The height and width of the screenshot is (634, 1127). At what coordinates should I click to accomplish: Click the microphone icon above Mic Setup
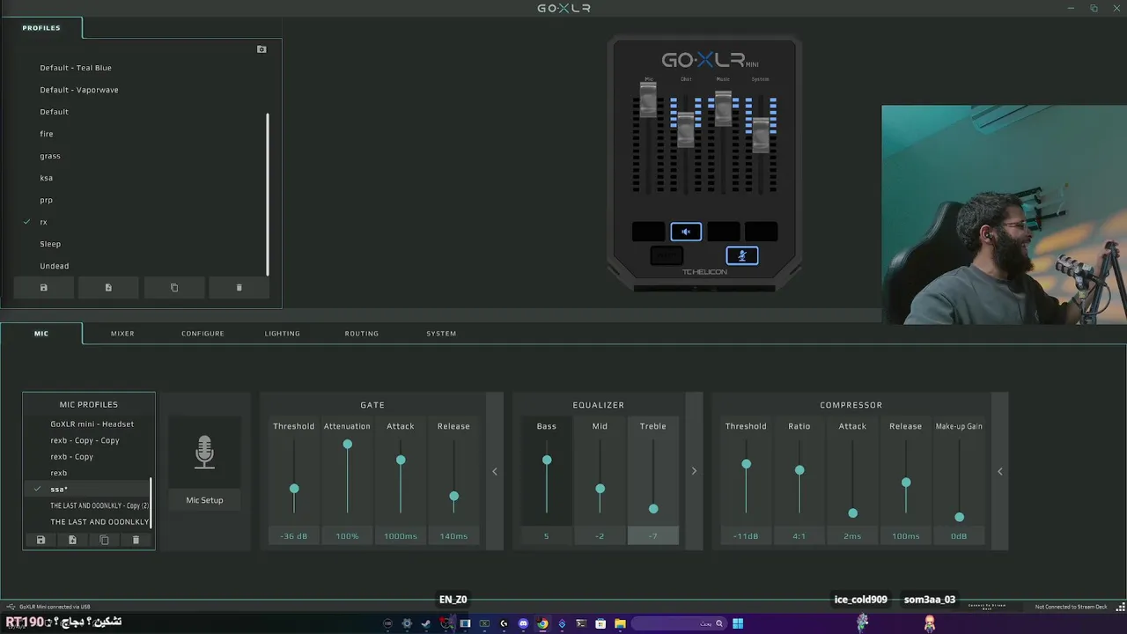click(x=204, y=452)
